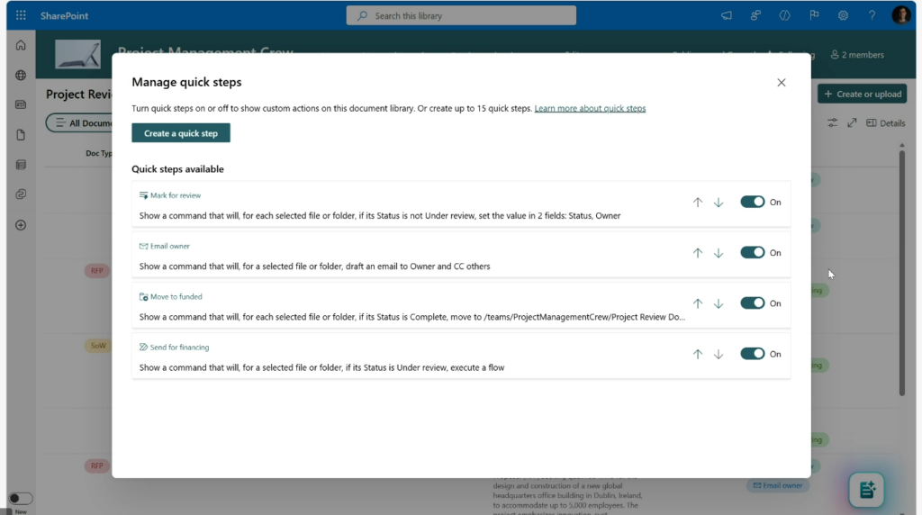
Task: Open the links icon in left rail
Action: click(x=21, y=194)
